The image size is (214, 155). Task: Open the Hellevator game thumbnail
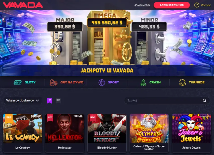click(65, 133)
